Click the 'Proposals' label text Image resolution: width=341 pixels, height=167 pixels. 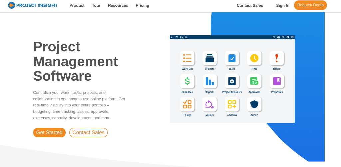(277, 92)
